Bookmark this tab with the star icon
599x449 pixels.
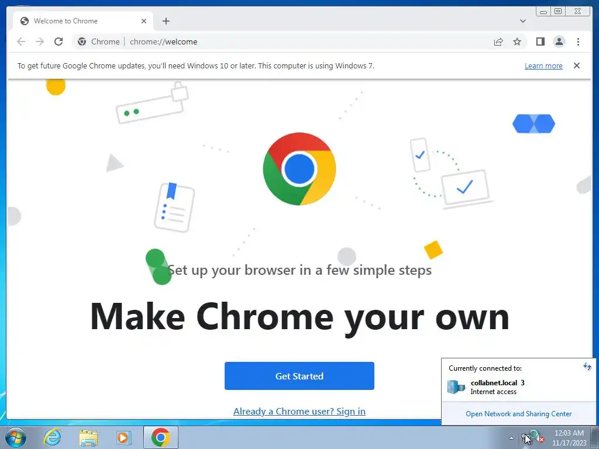click(x=517, y=42)
